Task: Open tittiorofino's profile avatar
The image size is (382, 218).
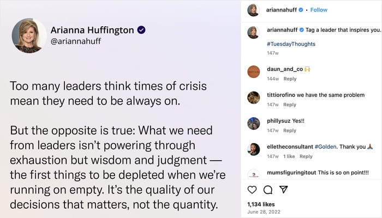Action: coord(253,97)
